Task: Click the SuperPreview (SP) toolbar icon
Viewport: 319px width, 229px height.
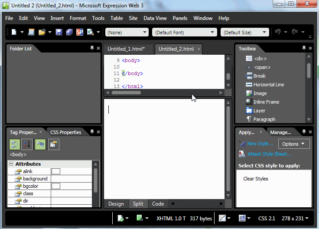Action: (x=80, y=32)
